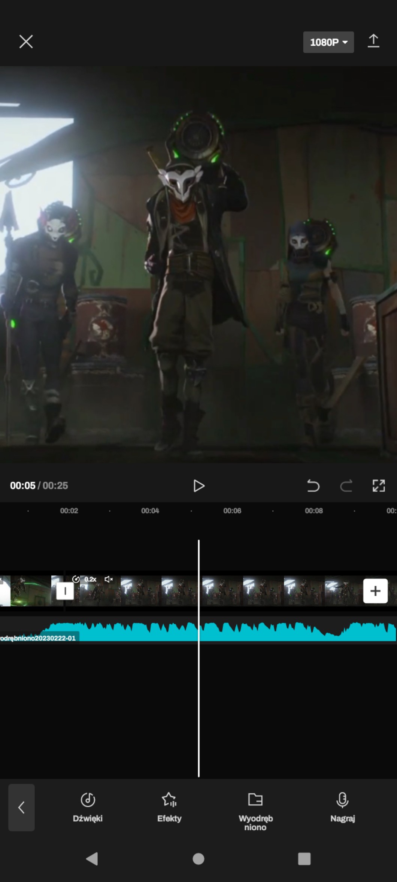Select the odrębniono20230222-01 audio track
397x882 pixels.
pyautogui.click(x=225, y=632)
